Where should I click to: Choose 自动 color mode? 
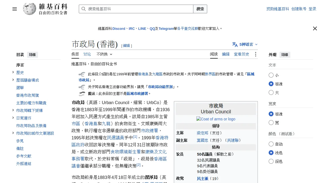(271, 144)
